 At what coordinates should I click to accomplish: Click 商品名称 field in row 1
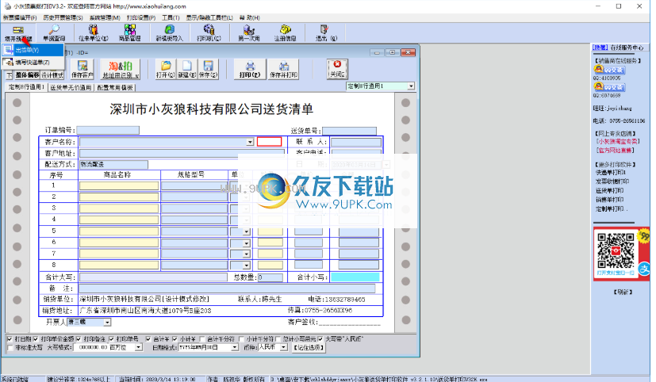[x=119, y=185]
